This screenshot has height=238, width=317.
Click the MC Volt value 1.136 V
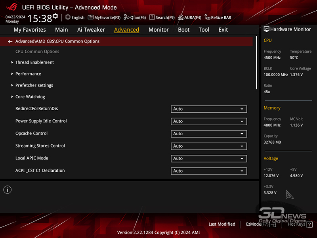[296, 125]
